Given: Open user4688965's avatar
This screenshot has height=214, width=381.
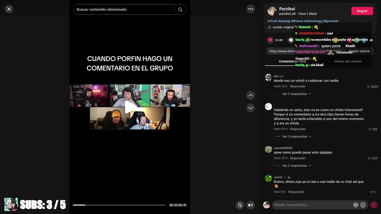Looking at the screenshot, I should (268, 149).
